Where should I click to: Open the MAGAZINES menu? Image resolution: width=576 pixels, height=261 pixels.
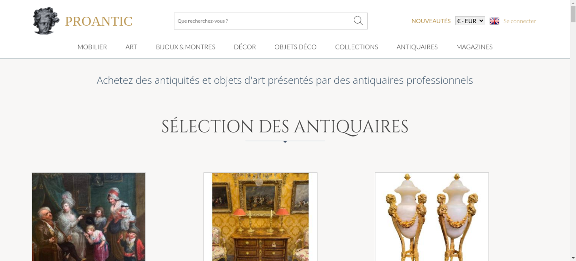point(474,47)
